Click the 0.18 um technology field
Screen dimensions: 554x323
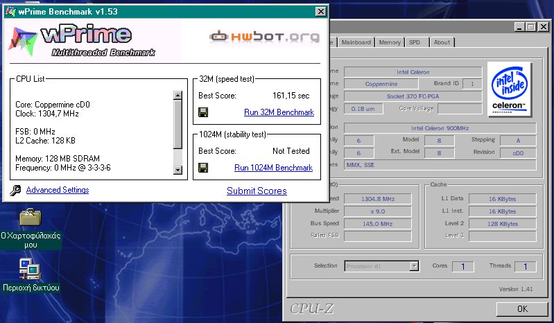click(363, 109)
